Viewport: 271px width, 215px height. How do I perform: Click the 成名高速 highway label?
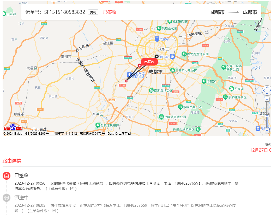click(82, 48)
